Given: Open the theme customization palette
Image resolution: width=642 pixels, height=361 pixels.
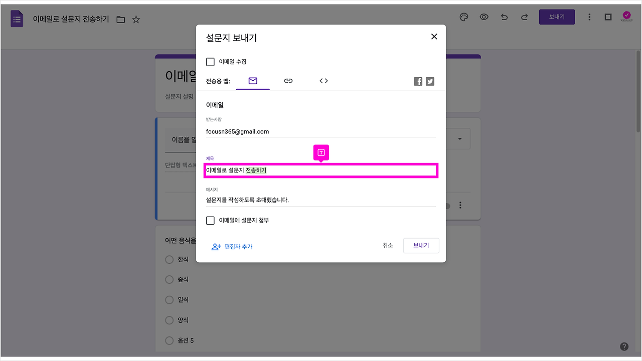Looking at the screenshot, I should tap(463, 17).
